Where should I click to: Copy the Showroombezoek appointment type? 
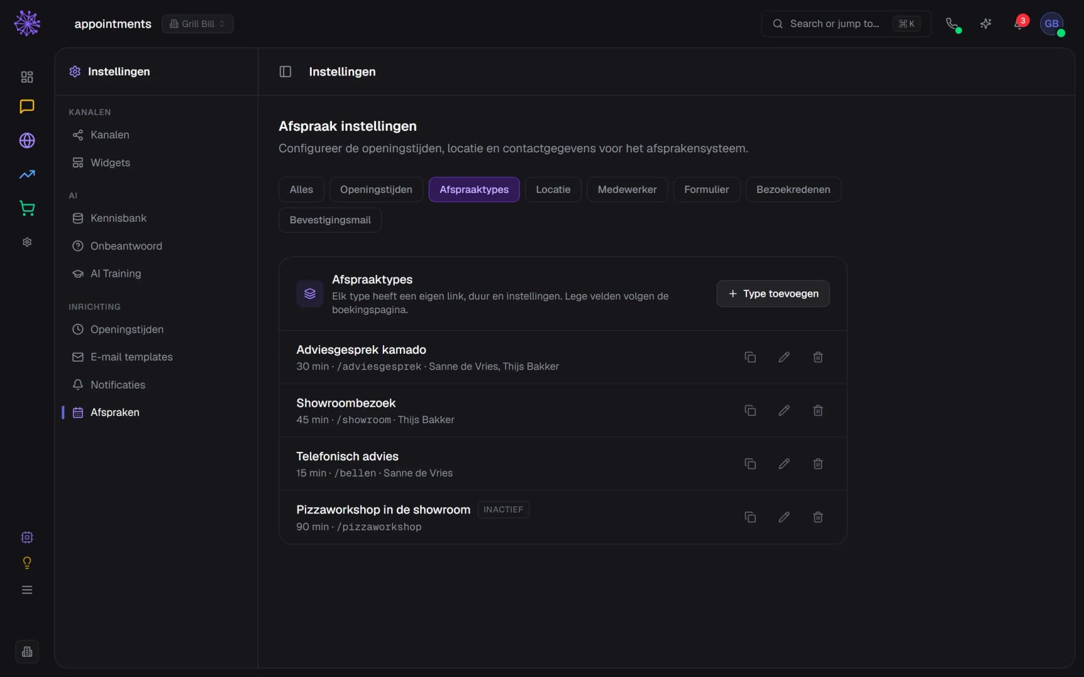(750, 411)
